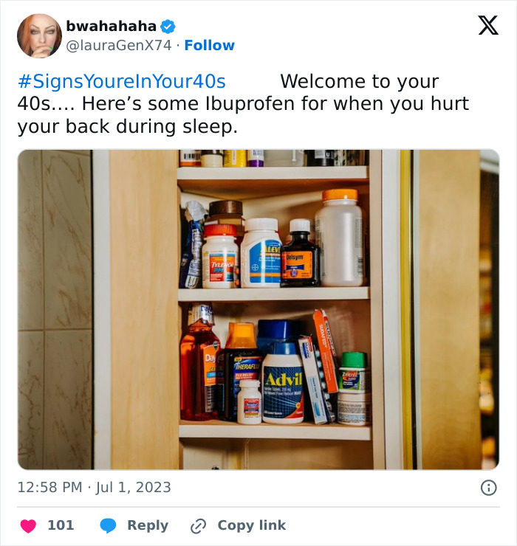Open the #SignsYoureInYour40s hashtag
This screenshot has height=546, width=517.
122,81
